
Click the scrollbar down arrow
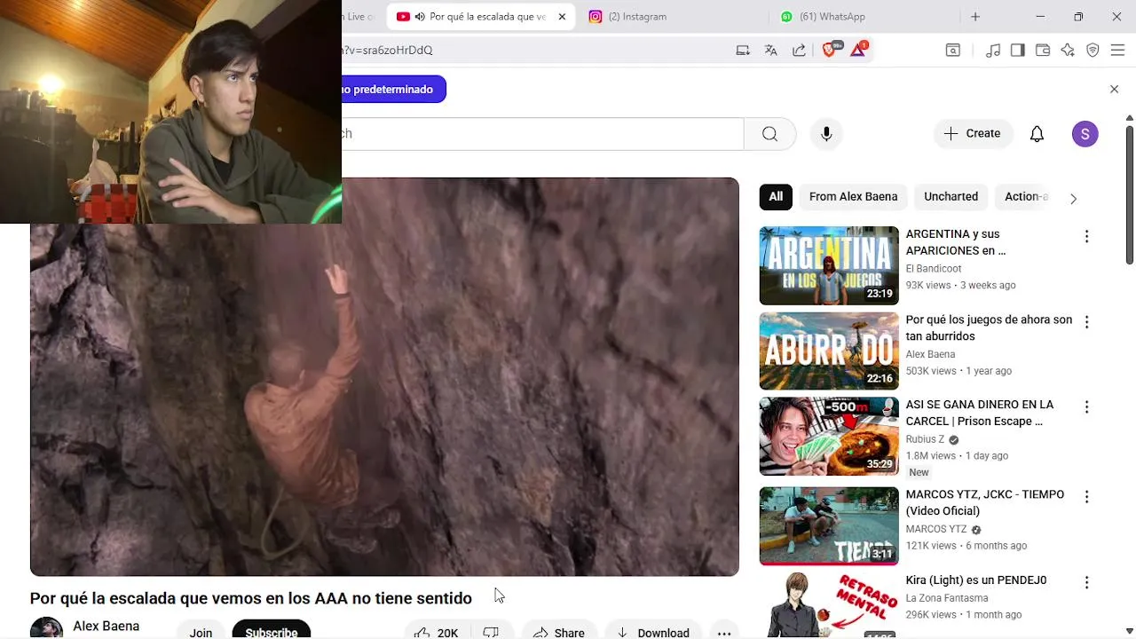pos(1129,631)
